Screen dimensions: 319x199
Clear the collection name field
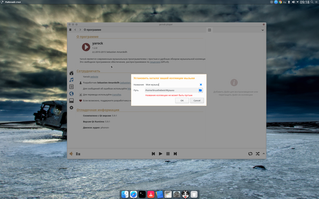(201, 85)
